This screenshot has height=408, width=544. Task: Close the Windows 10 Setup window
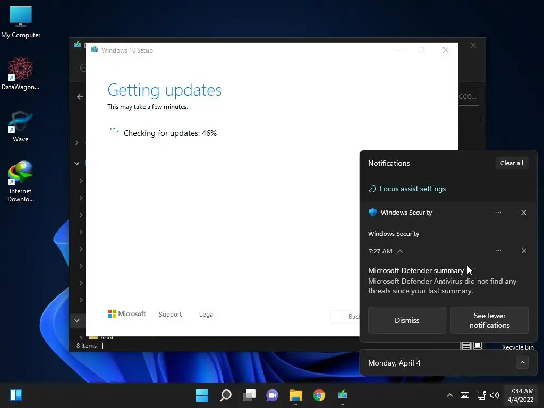pyautogui.click(x=446, y=50)
